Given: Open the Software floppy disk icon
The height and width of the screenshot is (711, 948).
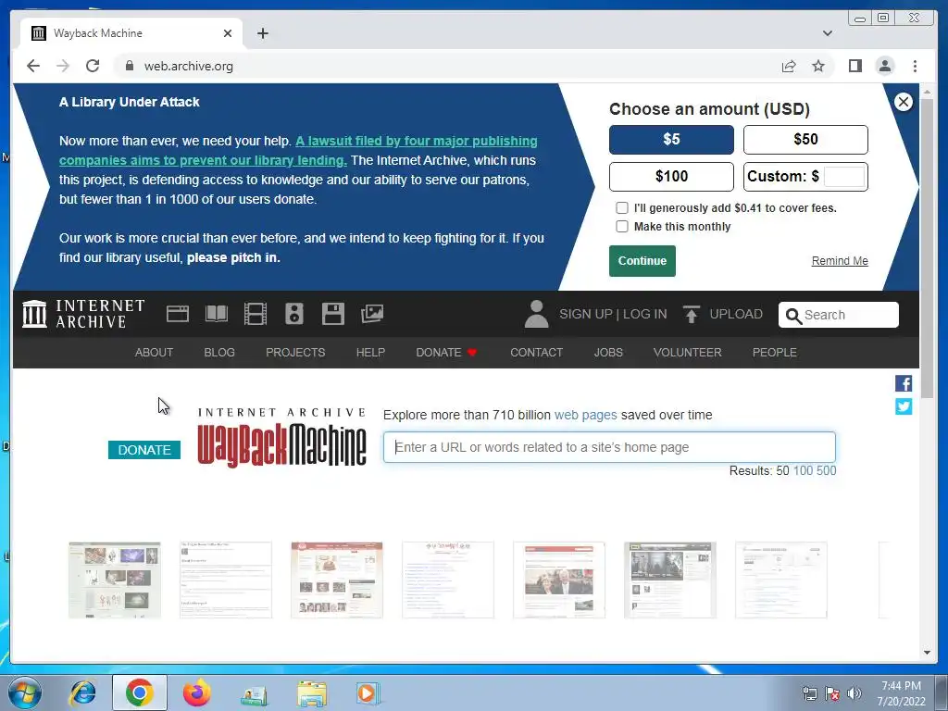Looking at the screenshot, I should pos(332,314).
